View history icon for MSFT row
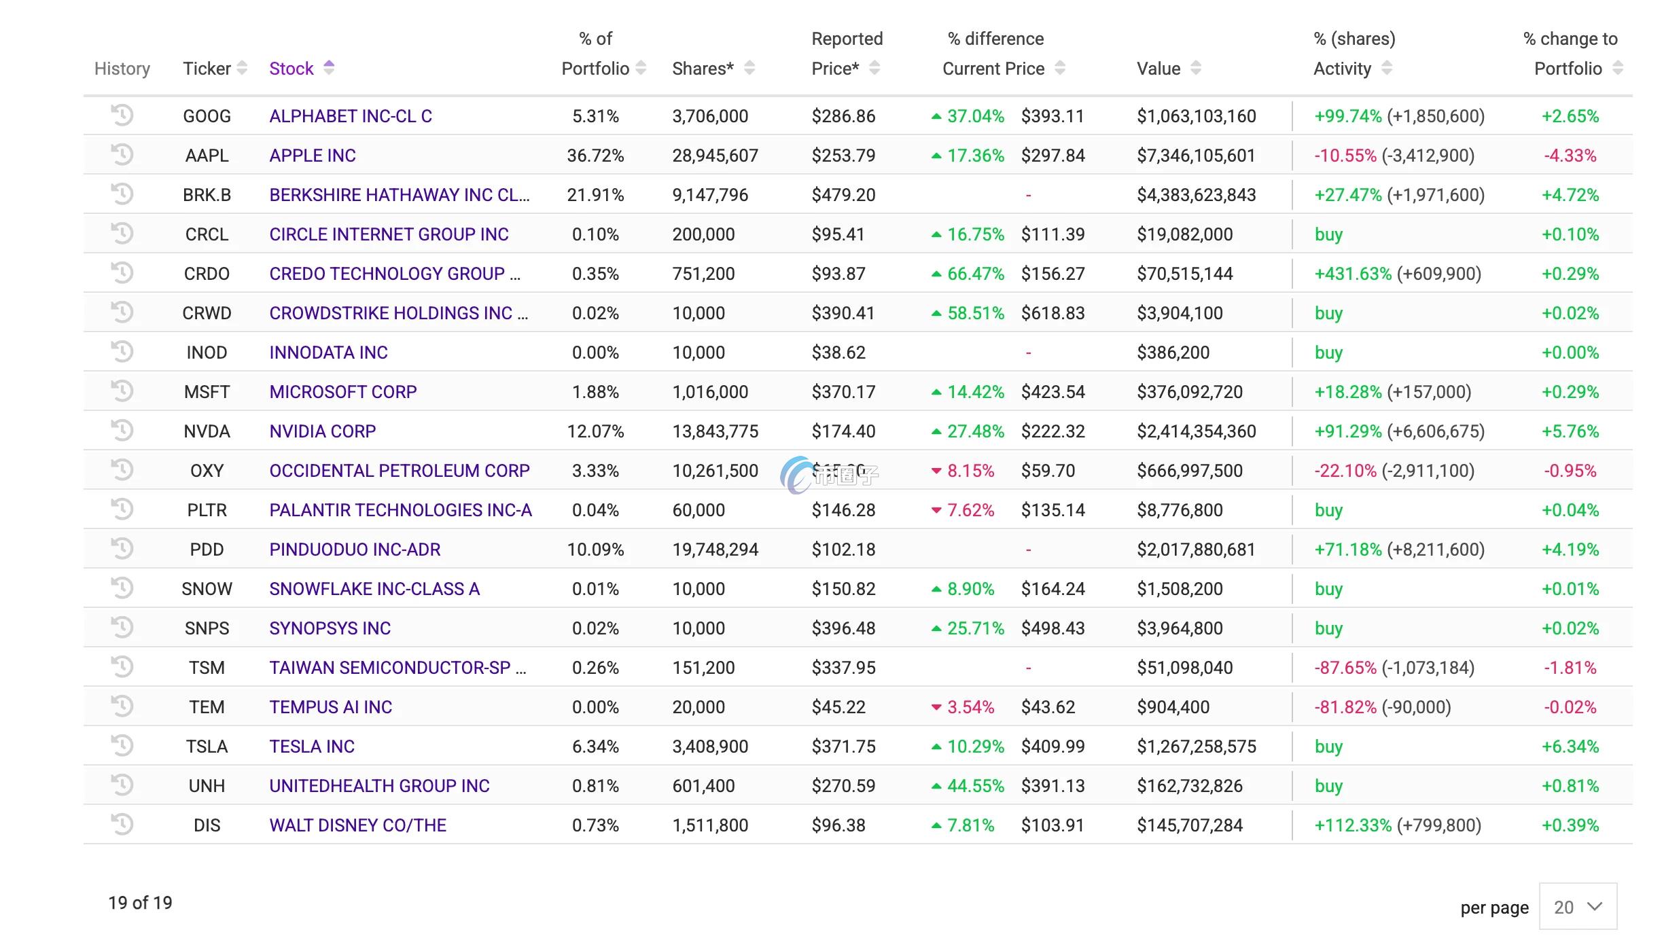Viewport: 1662px width, 951px height. tap(122, 391)
